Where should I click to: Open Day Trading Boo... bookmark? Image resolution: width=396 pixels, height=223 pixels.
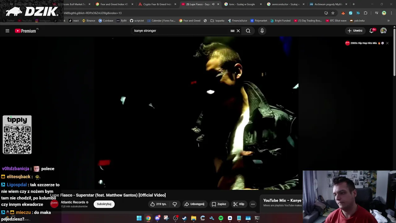(308, 21)
